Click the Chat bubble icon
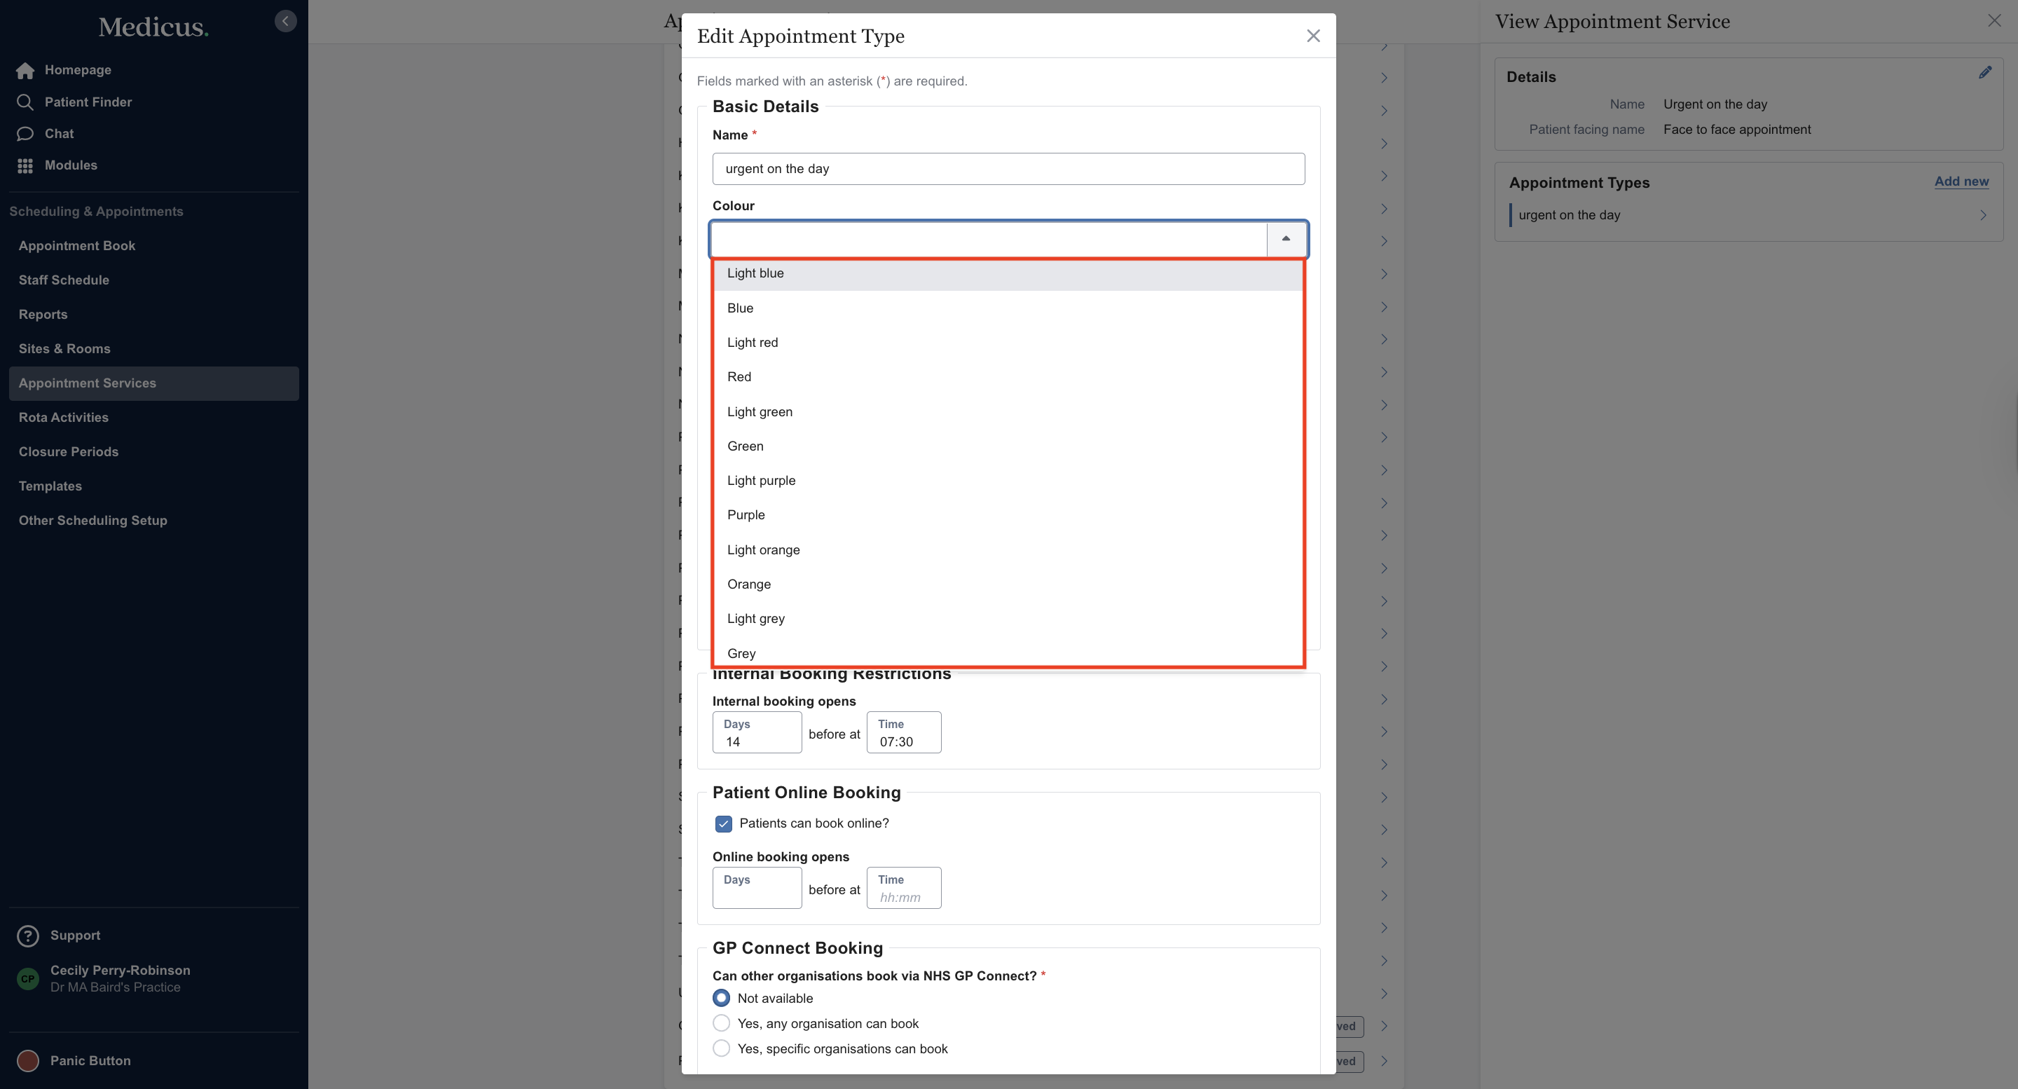This screenshot has width=2018, height=1089. pyautogui.click(x=25, y=134)
